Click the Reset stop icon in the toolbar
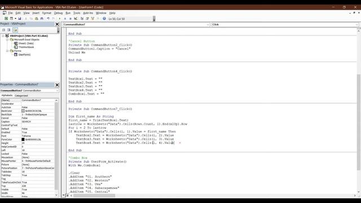361x203 pixels. (70, 19)
